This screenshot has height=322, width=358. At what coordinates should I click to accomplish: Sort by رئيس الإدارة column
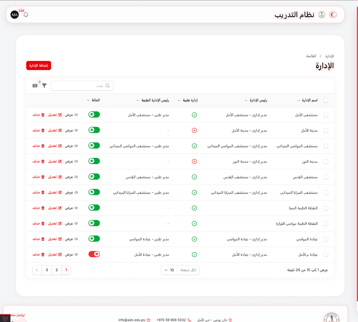click(256, 100)
